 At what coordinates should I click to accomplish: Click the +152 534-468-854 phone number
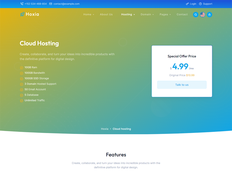pos(35,4)
